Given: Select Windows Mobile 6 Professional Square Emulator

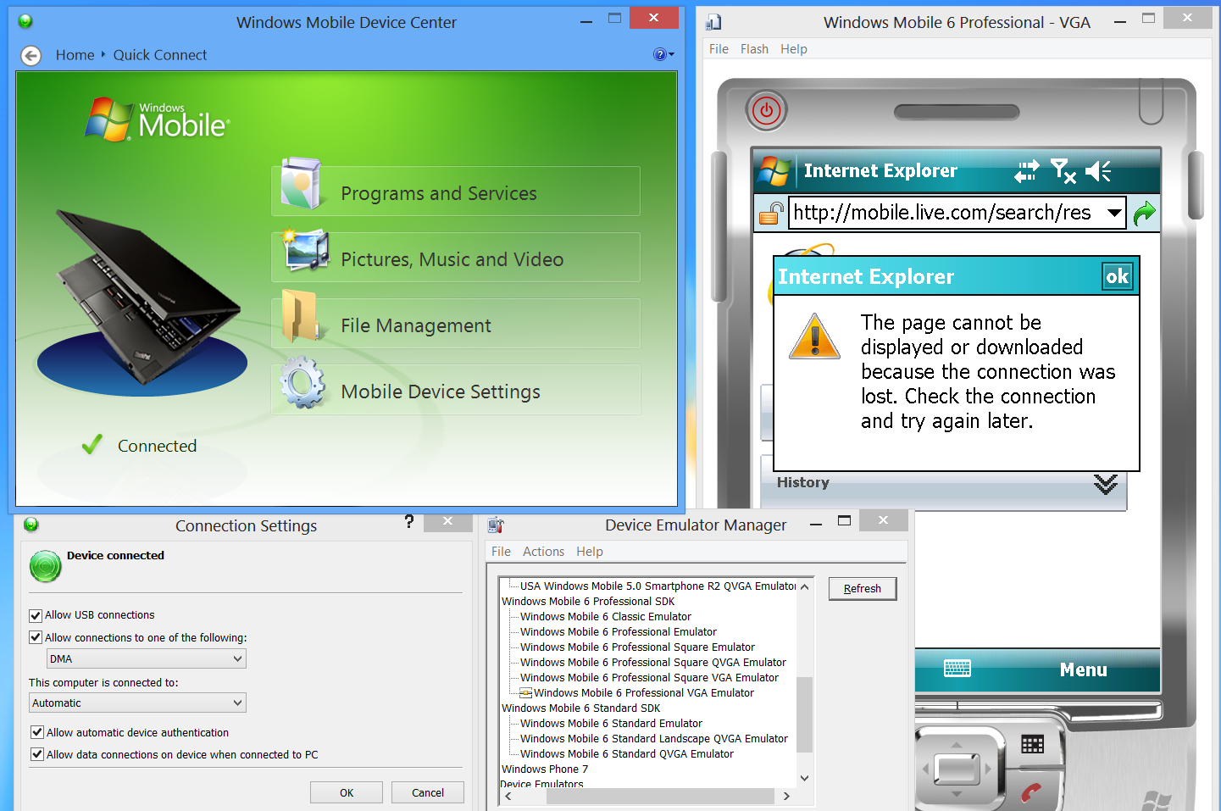Looking at the screenshot, I should tap(637, 647).
